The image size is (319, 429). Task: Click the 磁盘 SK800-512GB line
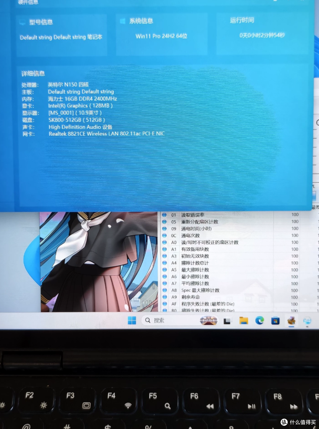pos(64,120)
